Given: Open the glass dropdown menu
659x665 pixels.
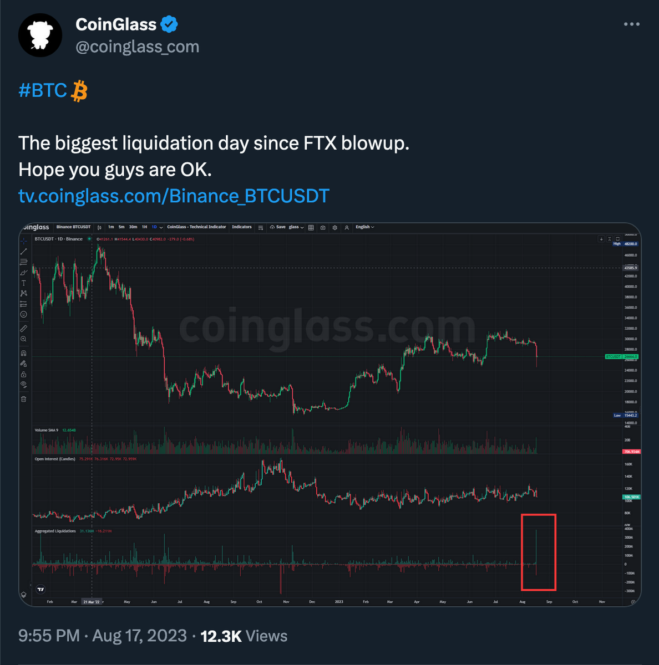Looking at the screenshot, I should click(x=297, y=227).
